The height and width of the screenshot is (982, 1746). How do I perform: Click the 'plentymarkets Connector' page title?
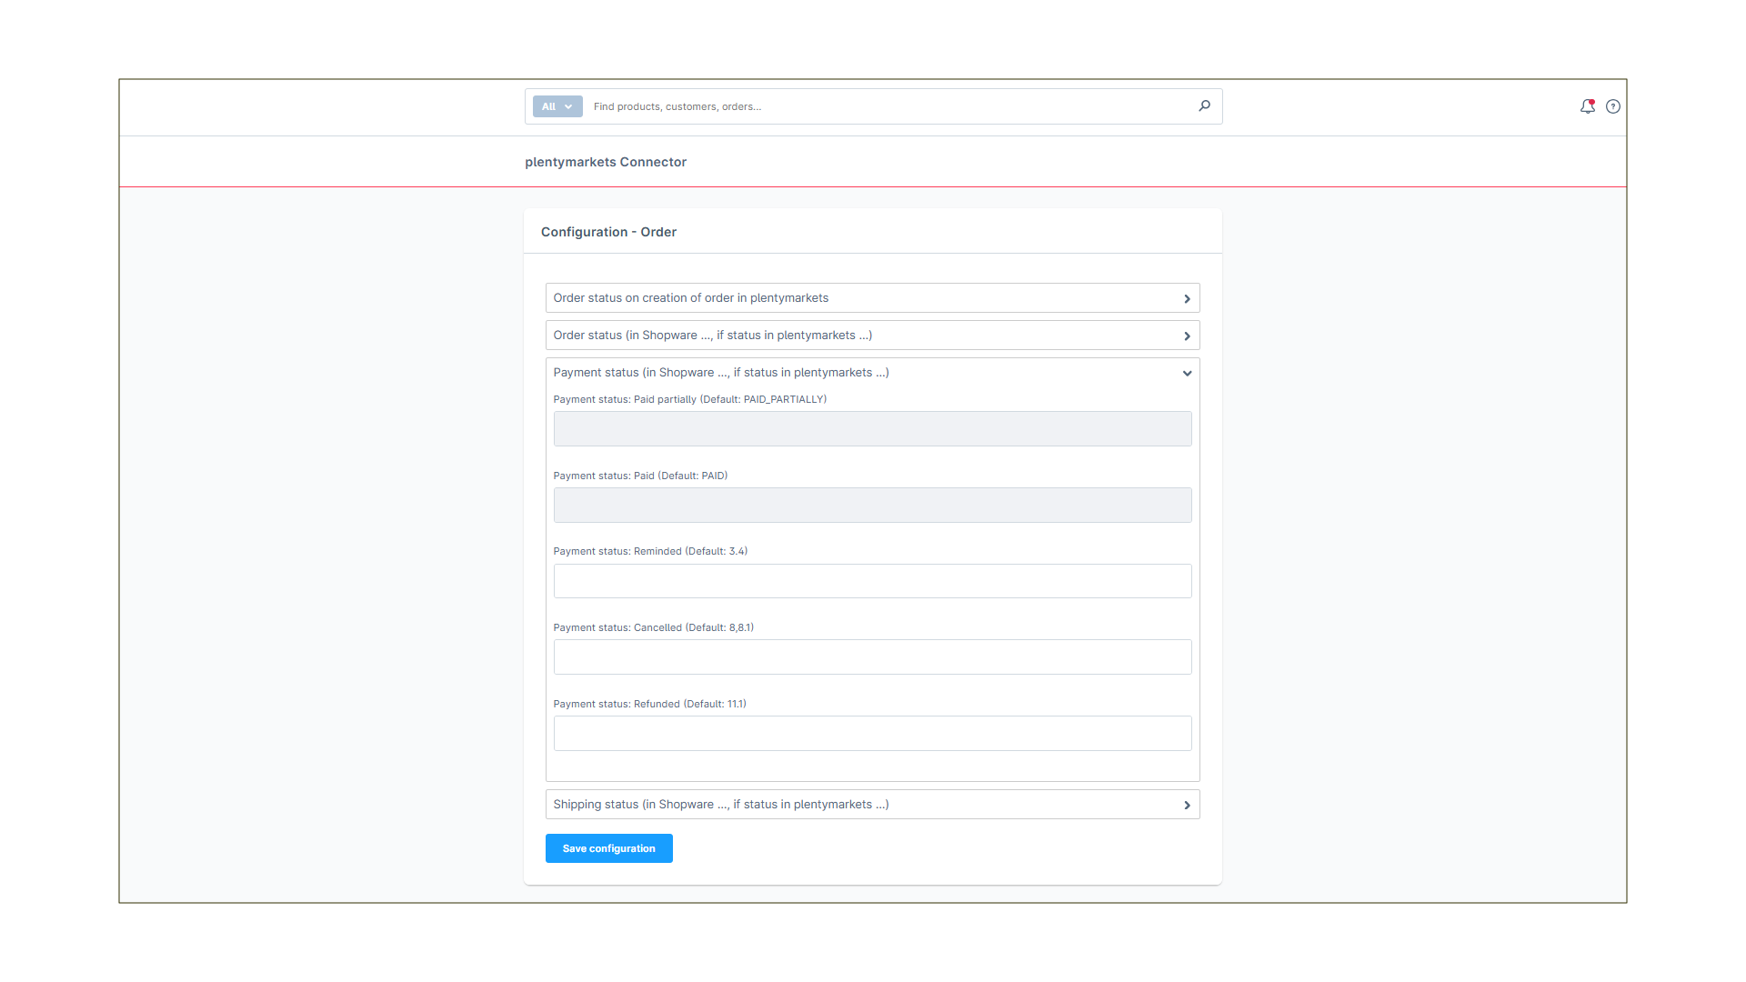[606, 162]
